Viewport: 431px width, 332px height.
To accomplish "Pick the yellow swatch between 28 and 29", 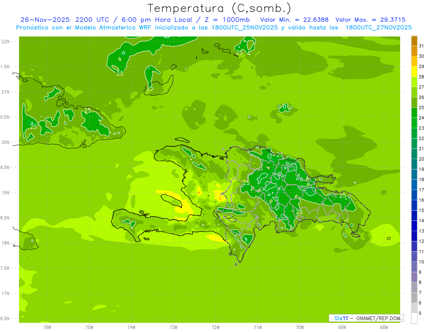I will [x=414, y=72].
